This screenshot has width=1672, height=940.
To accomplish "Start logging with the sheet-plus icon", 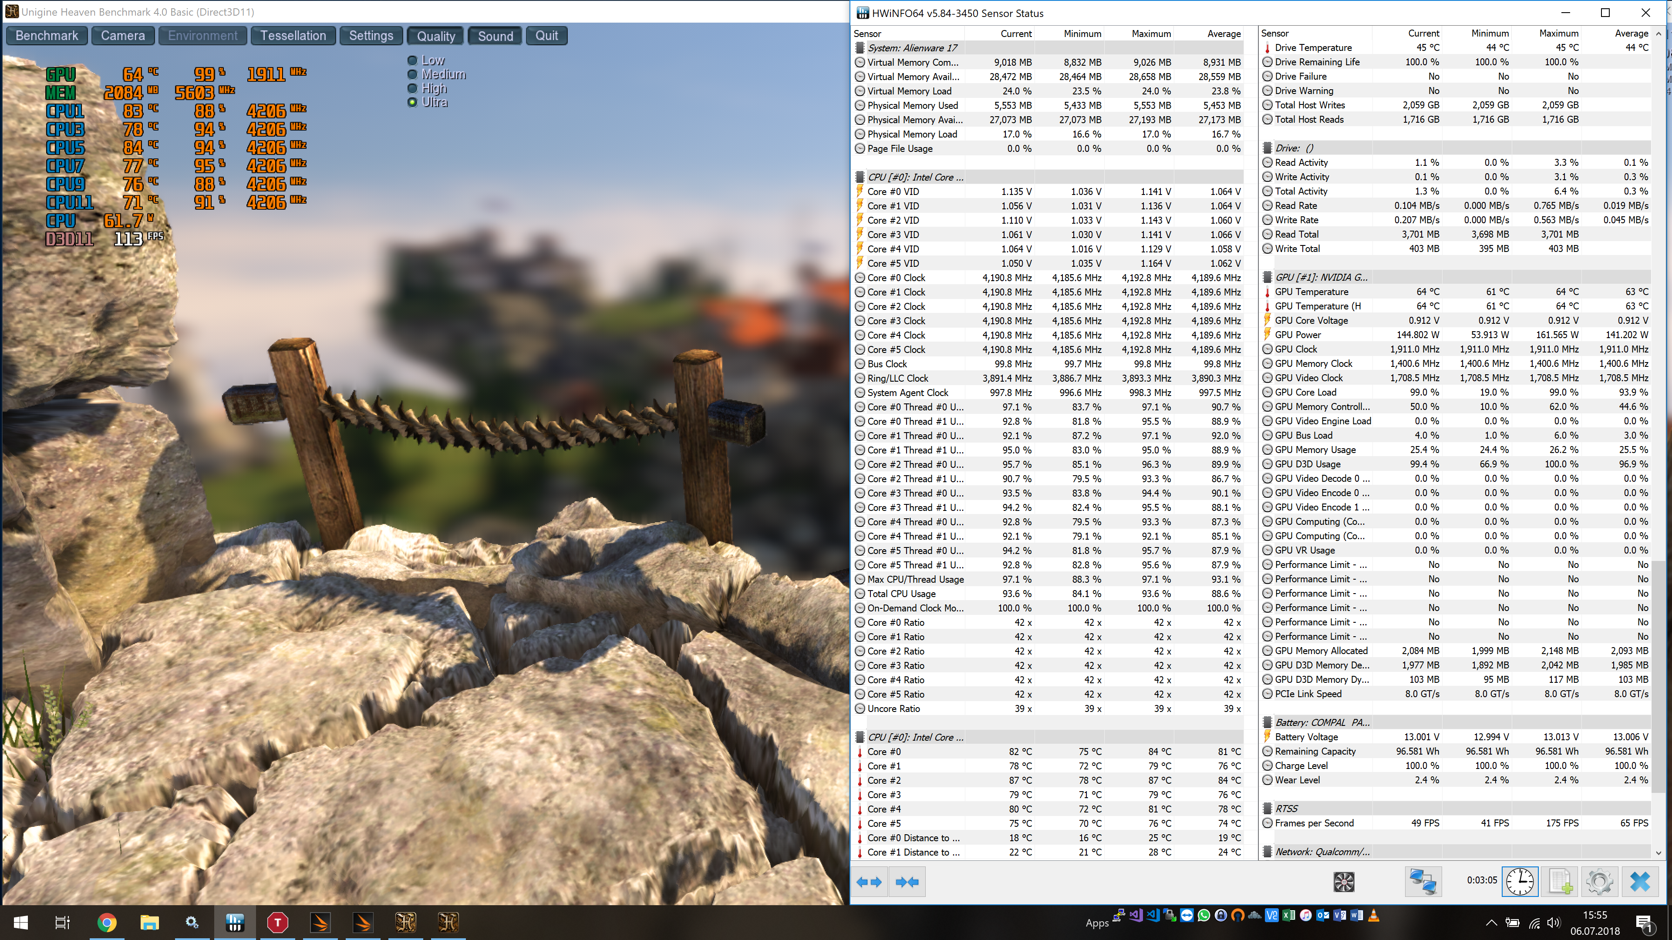I will tap(1560, 882).
